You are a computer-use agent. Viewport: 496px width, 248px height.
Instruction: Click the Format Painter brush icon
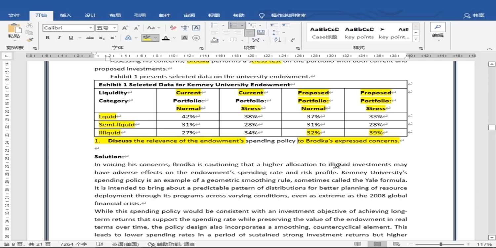click(30, 40)
